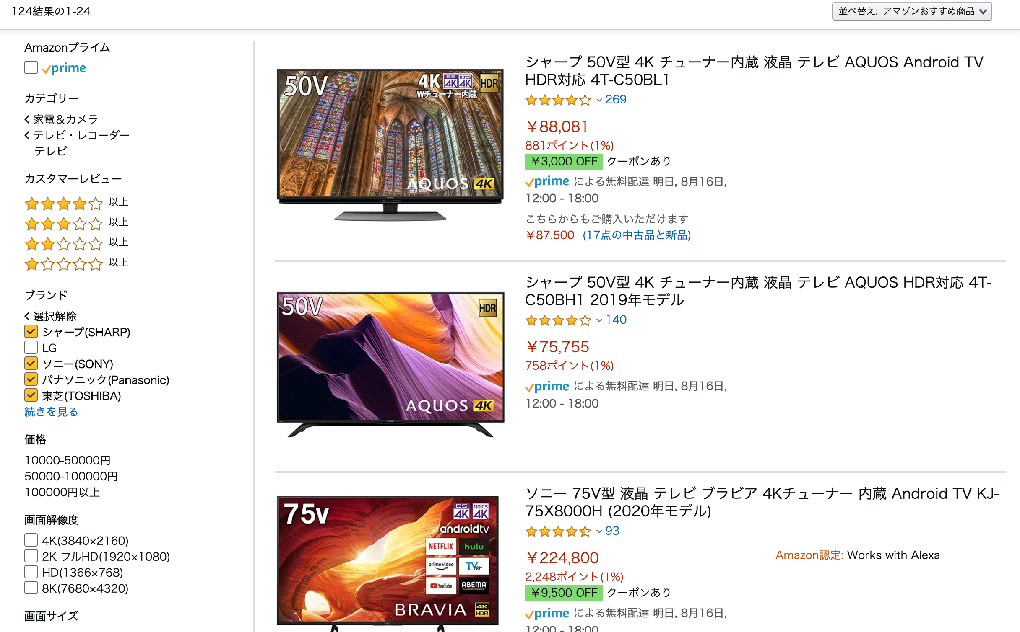
Task: Filter by 1 star and up rating
Action: point(76,263)
